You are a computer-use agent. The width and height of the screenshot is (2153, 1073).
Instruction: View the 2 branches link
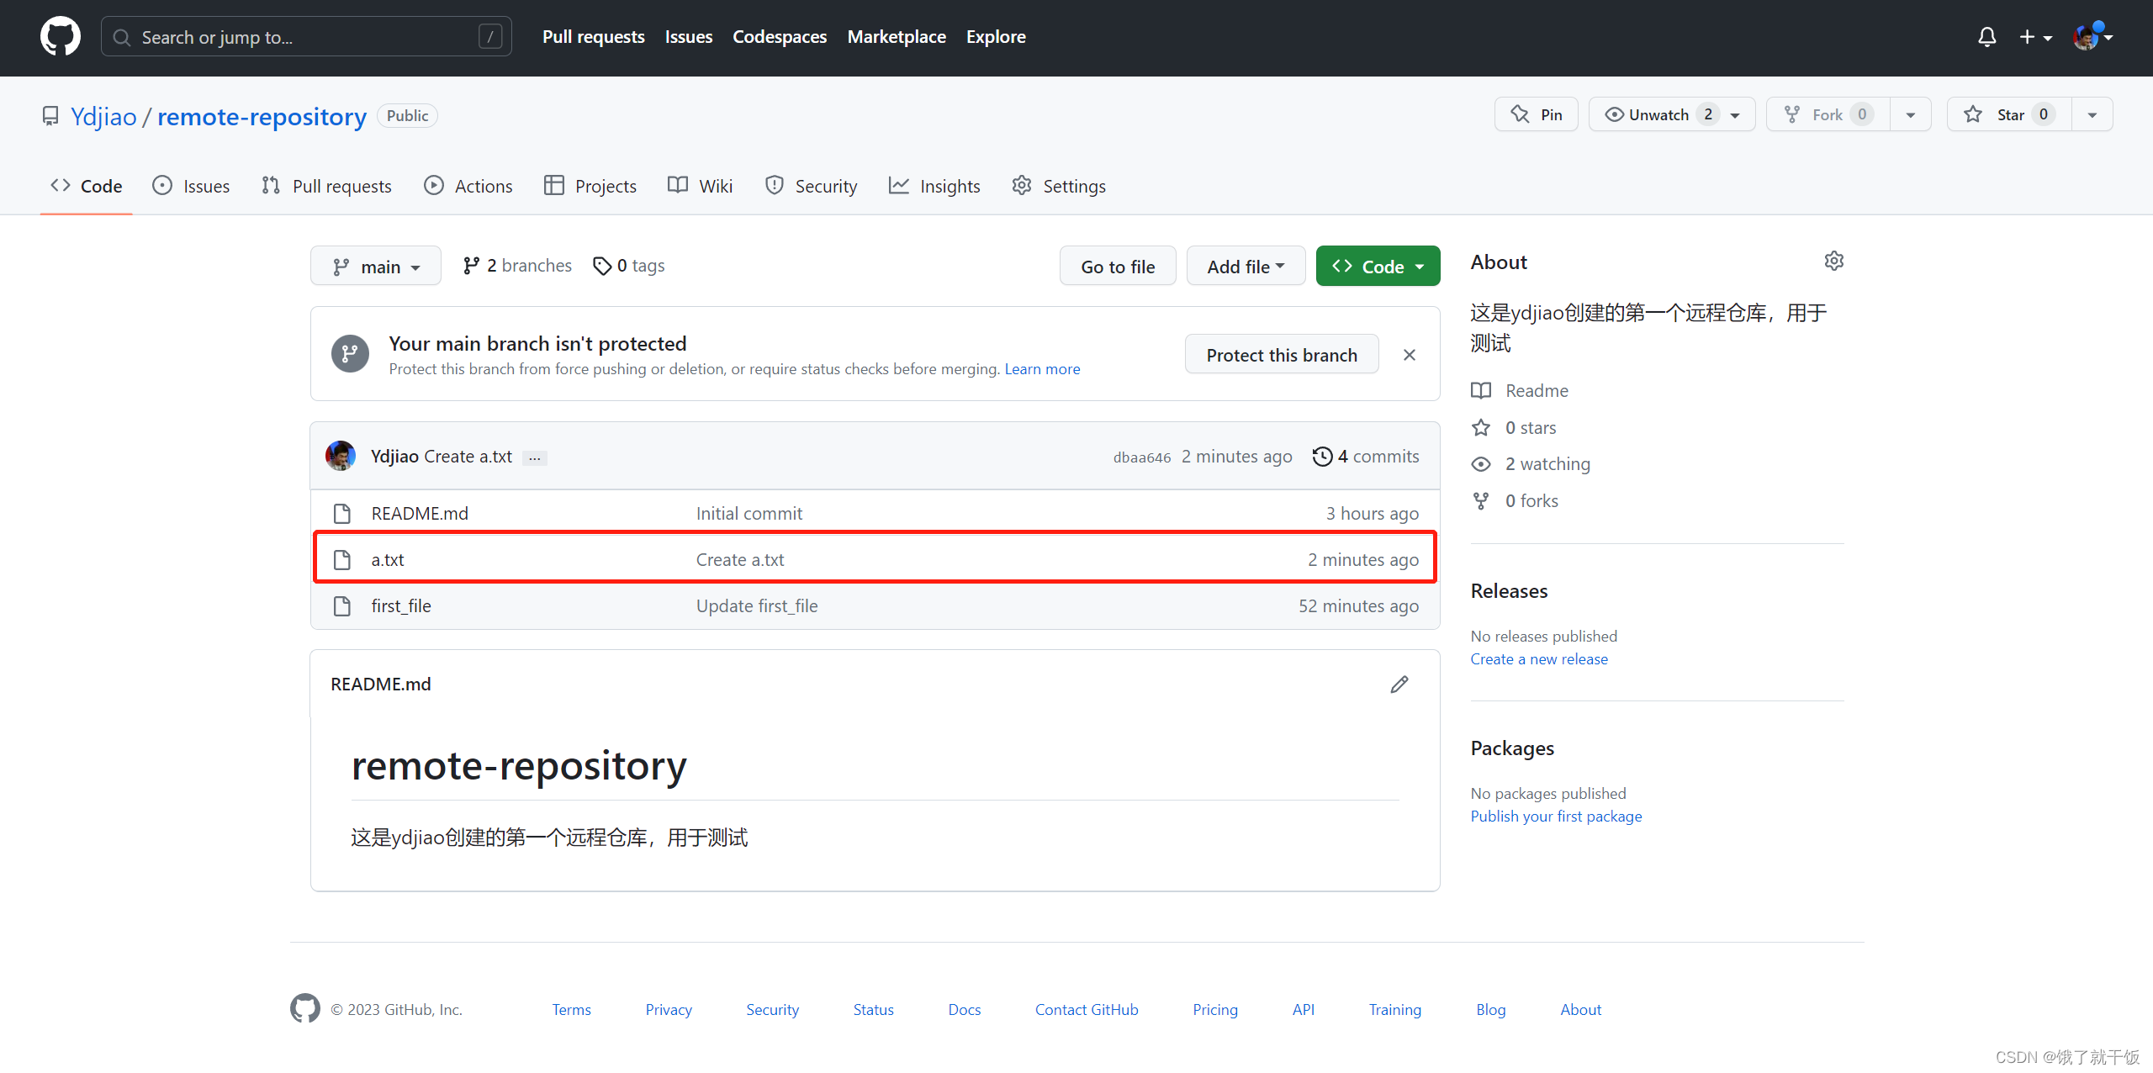click(x=517, y=266)
